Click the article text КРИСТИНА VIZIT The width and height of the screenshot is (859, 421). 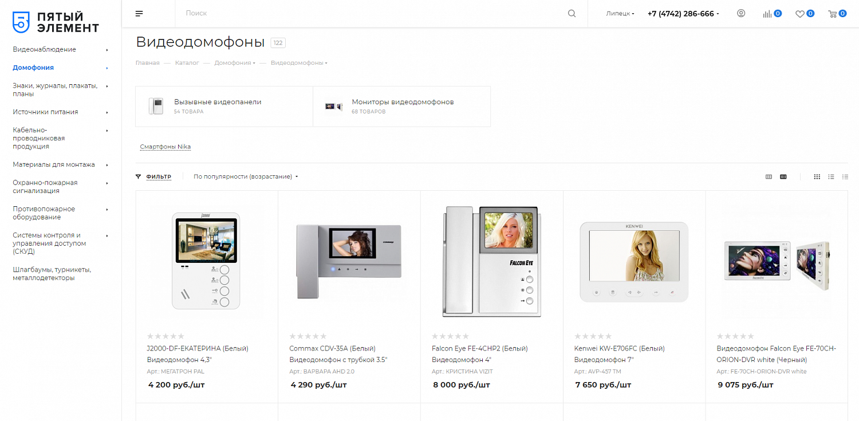(x=470, y=372)
